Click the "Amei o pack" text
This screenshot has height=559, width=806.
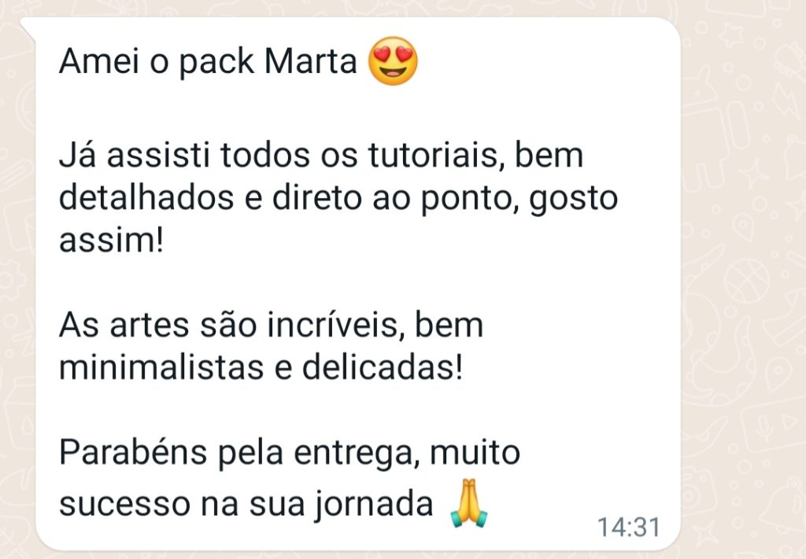pos(157,63)
